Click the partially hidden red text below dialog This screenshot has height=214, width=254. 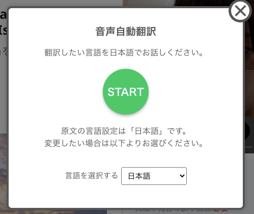point(220,210)
